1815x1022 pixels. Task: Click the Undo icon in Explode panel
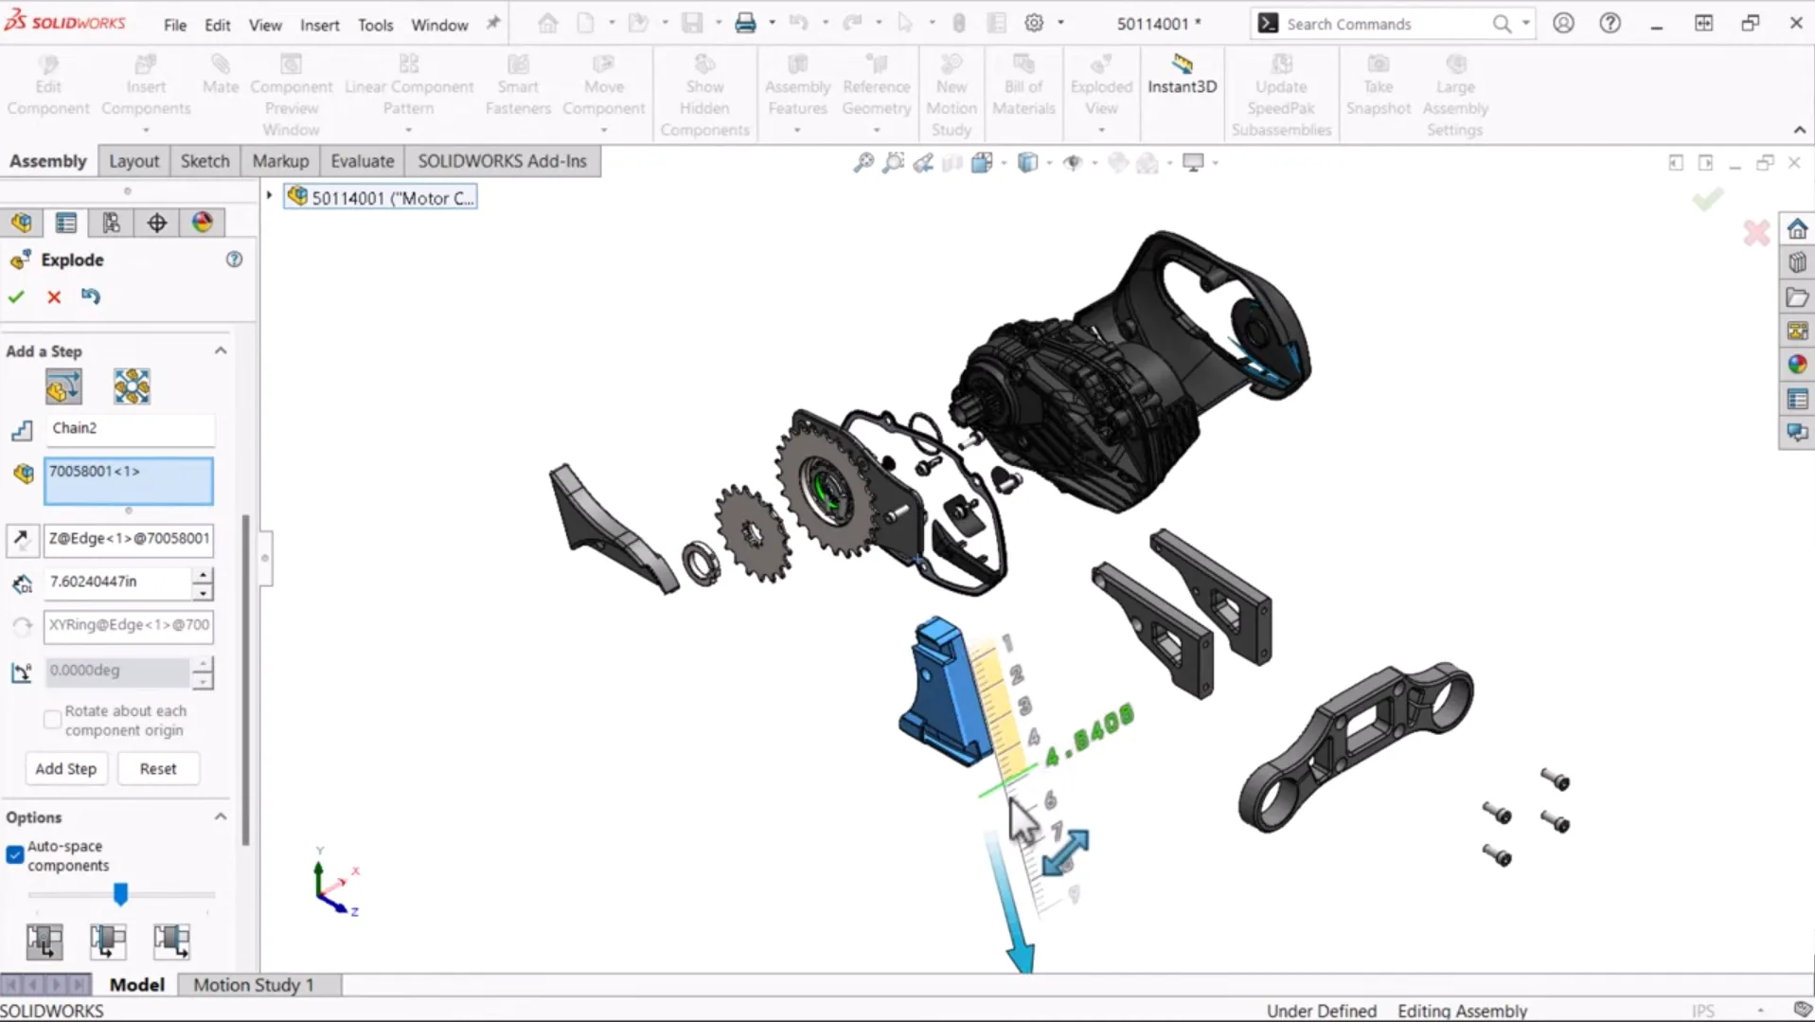click(91, 296)
